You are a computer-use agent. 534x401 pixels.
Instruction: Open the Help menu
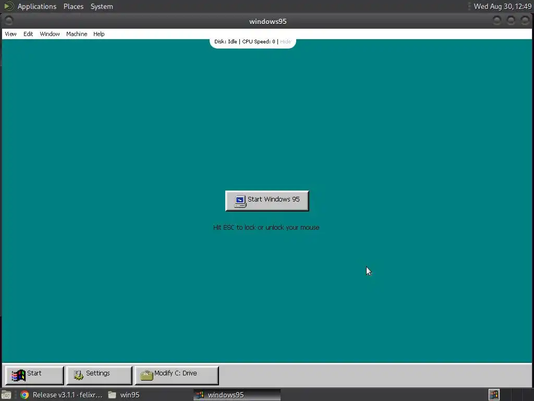[x=99, y=34]
